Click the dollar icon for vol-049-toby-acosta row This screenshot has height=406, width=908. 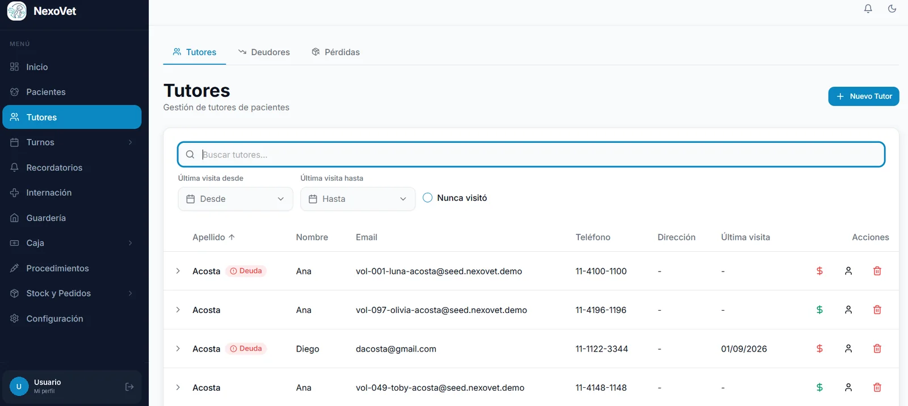[x=819, y=387]
